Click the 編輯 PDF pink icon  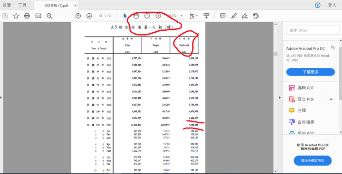[292, 88]
